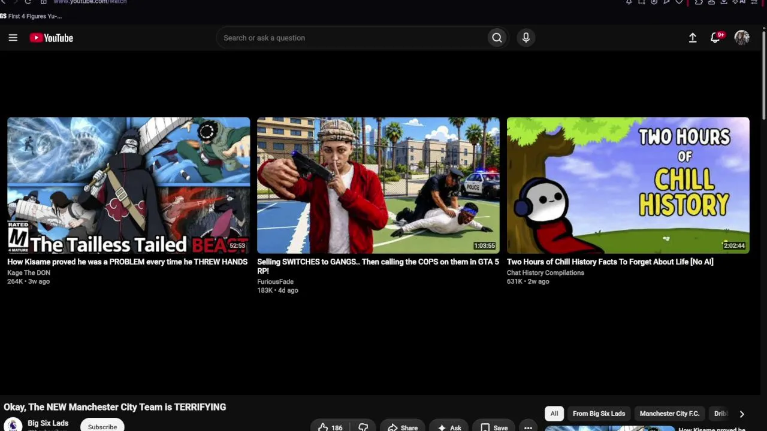The height and width of the screenshot is (431, 767).
Task: Open the First 4 Figures bookmark
Action: click(x=31, y=16)
